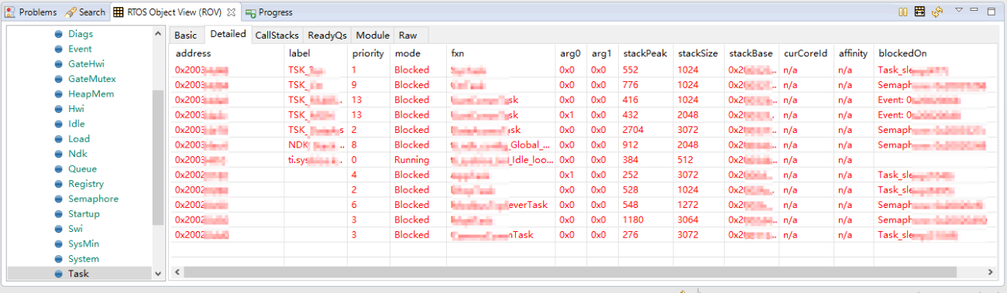Click the refresh ROV view icon
This screenshot has width=1007, height=293.
[x=937, y=12]
